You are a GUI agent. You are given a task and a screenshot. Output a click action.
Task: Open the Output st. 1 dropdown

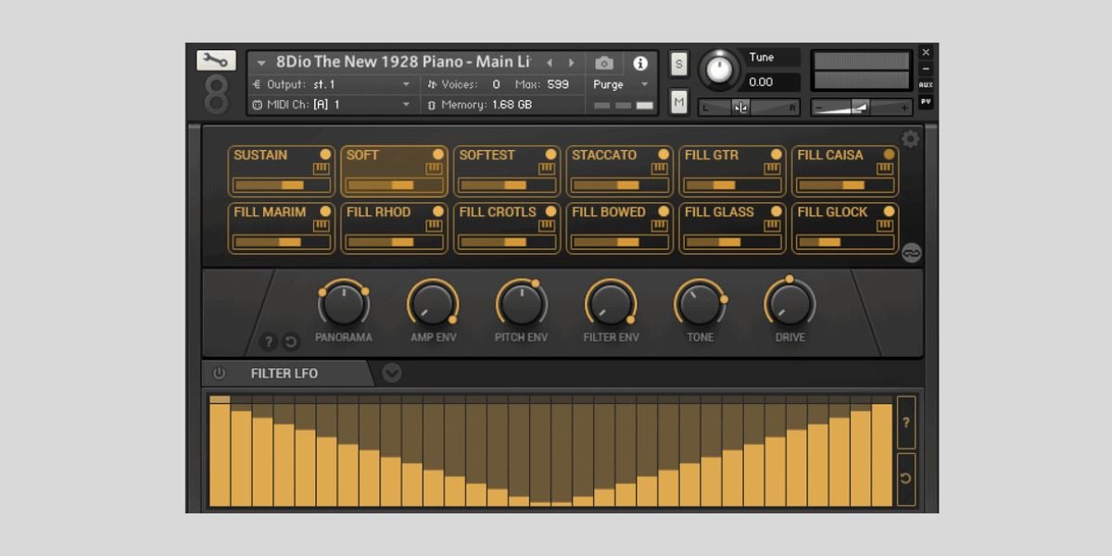pyautogui.click(x=332, y=84)
